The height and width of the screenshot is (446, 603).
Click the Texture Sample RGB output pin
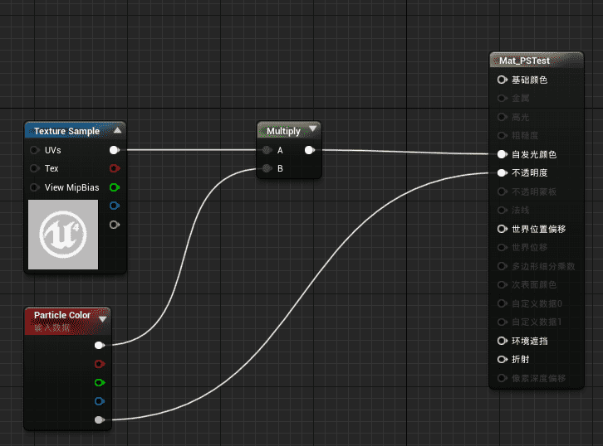115,150
